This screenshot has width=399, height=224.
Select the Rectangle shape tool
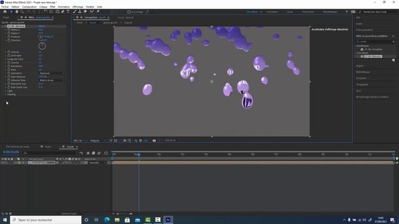pyautogui.click(x=57, y=12)
